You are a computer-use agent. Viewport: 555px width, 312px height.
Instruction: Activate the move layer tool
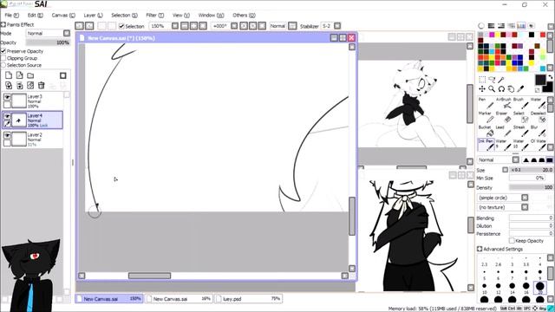[x=482, y=89]
